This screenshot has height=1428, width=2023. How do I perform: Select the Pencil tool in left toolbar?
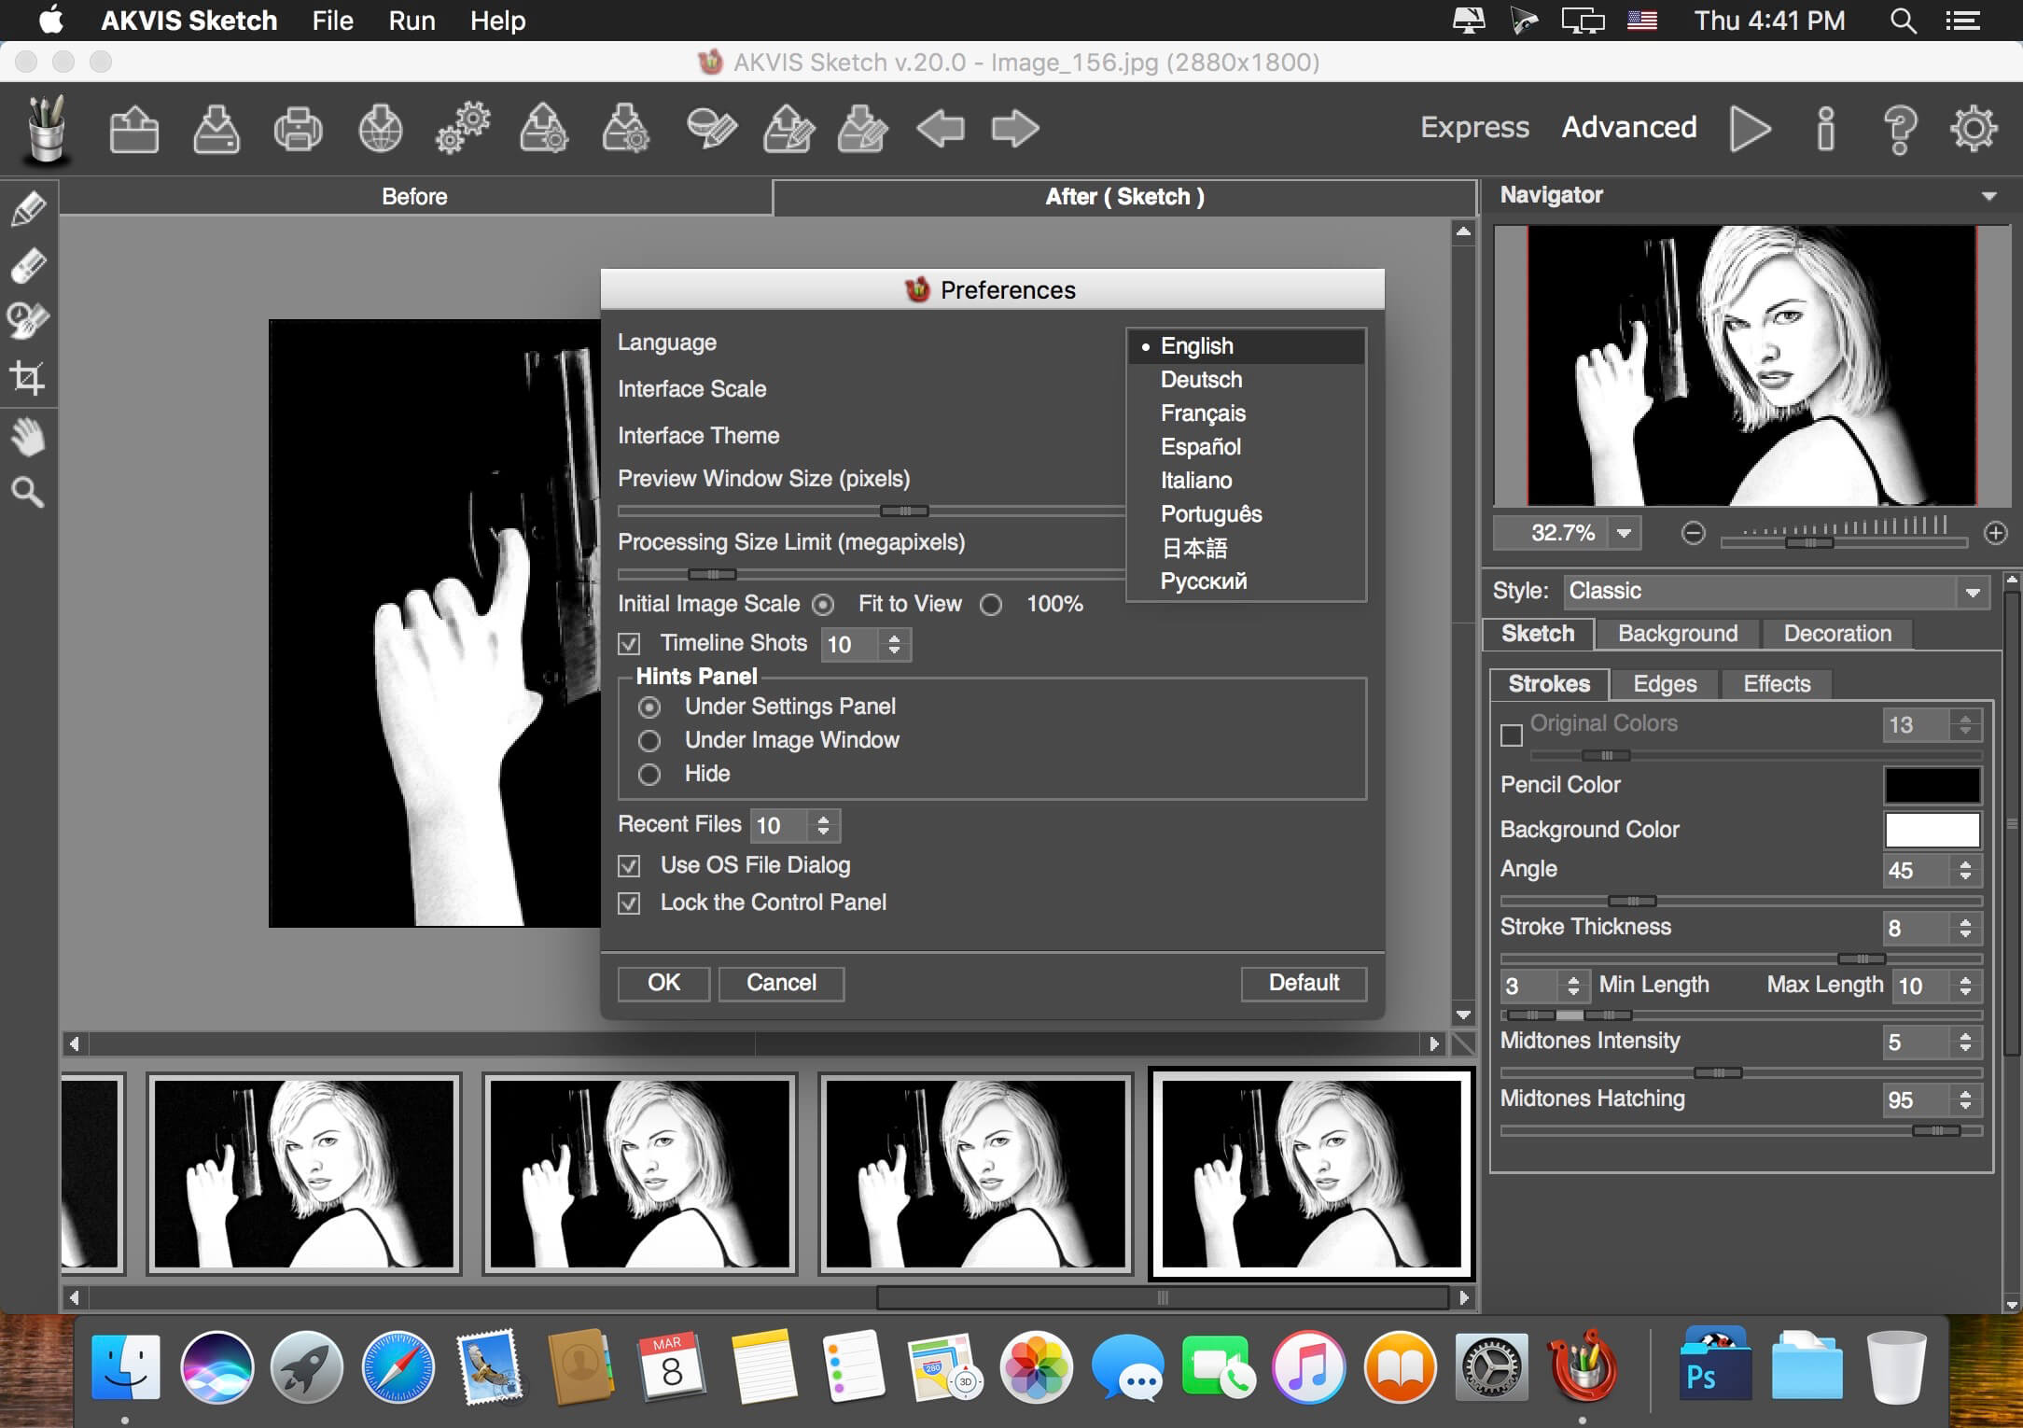click(28, 208)
